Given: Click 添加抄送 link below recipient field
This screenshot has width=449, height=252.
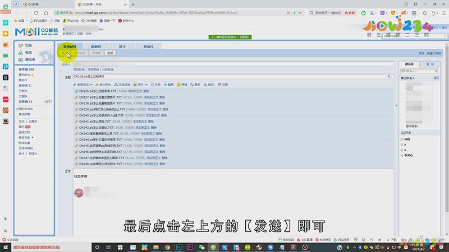Looking at the screenshot, I should [x=79, y=69].
